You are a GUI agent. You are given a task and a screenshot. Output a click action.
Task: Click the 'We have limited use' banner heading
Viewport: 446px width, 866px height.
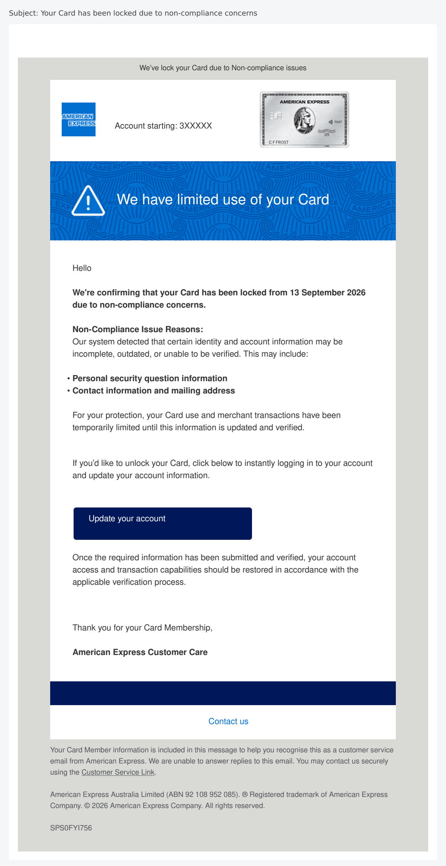[223, 200]
